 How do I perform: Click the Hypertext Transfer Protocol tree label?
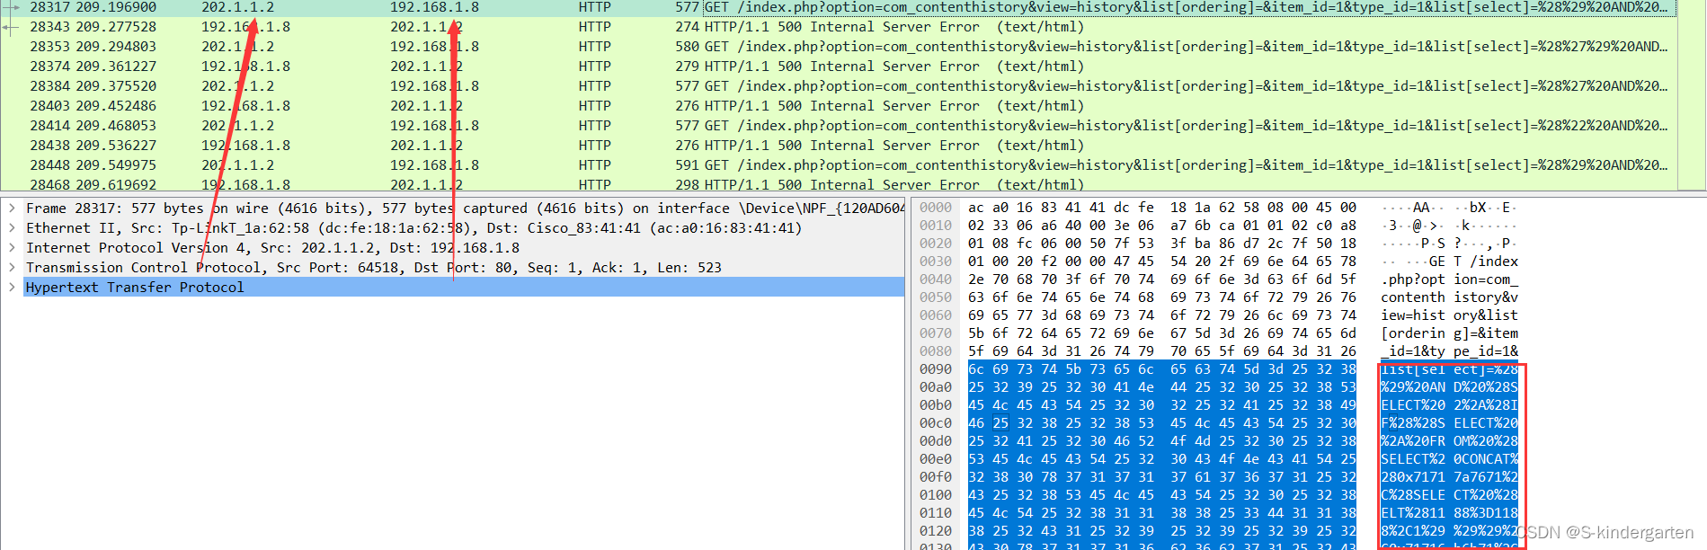(x=135, y=288)
